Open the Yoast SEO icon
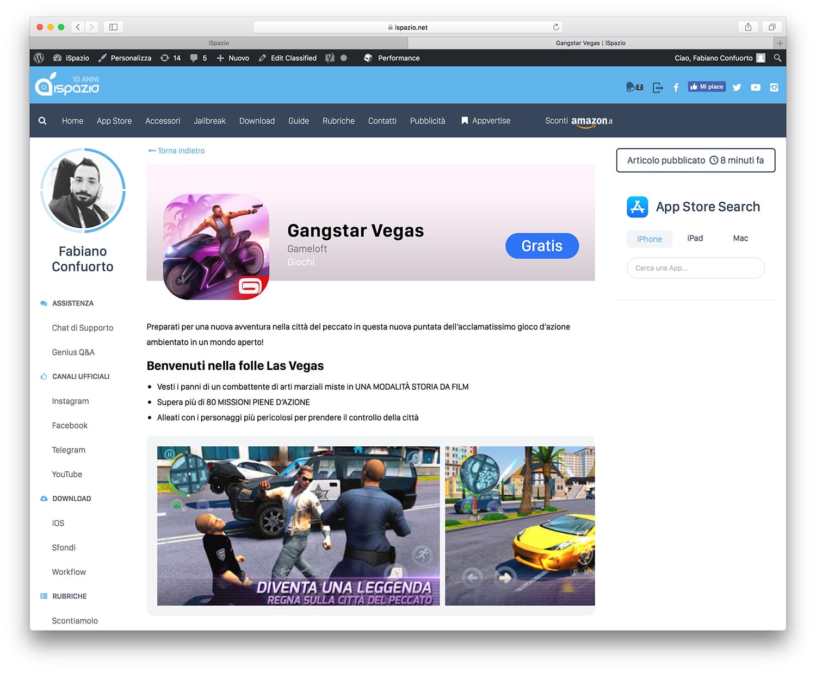 [330, 58]
